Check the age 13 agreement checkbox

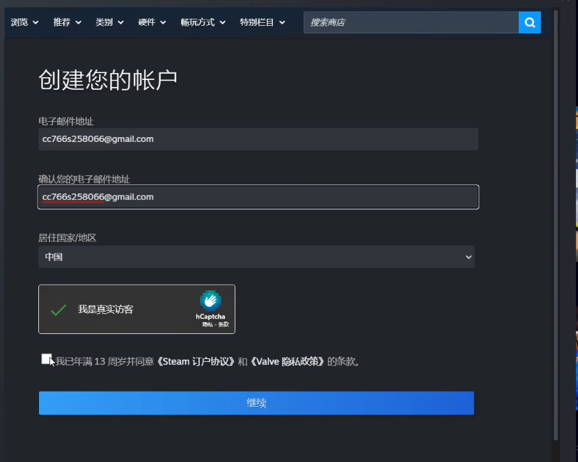point(46,359)
